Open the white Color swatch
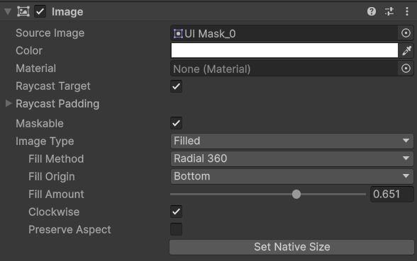Image resolution: width=417 pixels, height=261 pixels. click(x=284, y=50)
